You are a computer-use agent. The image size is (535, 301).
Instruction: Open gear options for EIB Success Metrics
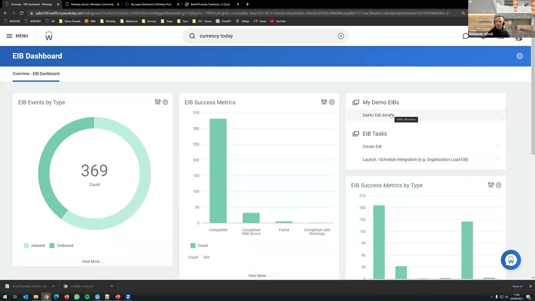[331, 102]
